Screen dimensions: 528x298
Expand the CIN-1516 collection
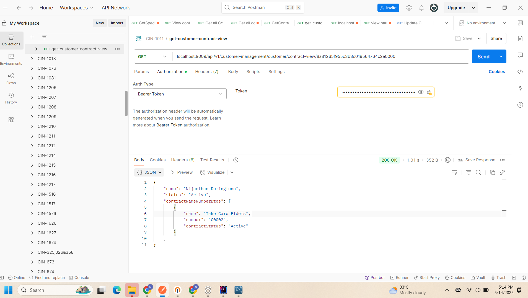[32, 194]
